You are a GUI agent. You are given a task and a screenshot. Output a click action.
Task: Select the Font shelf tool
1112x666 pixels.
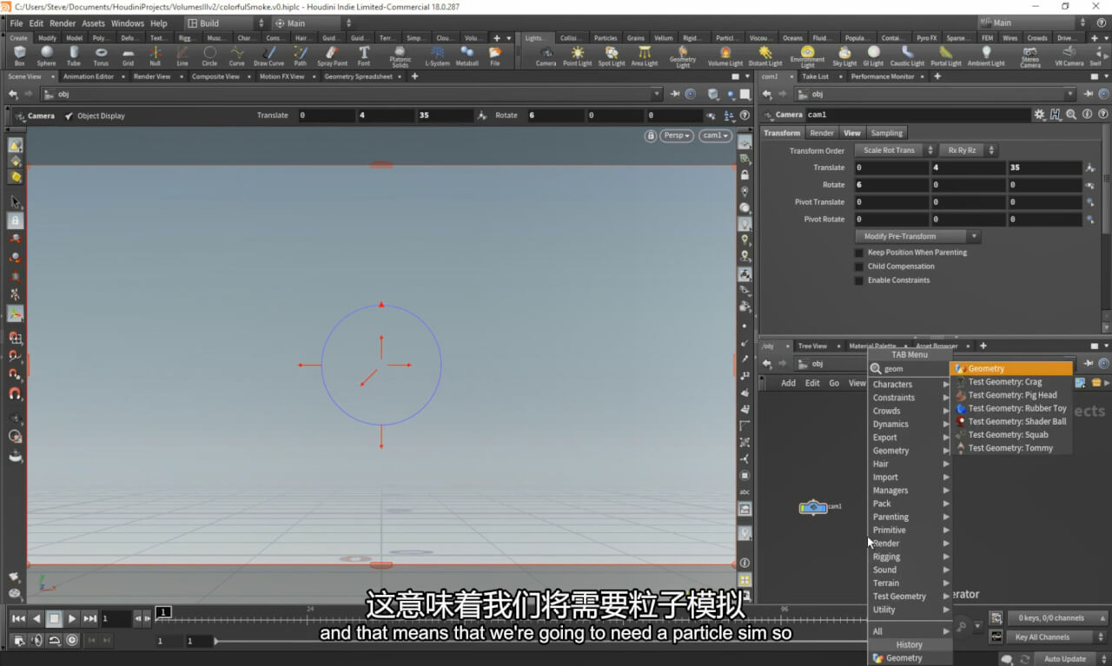(364, 56)
